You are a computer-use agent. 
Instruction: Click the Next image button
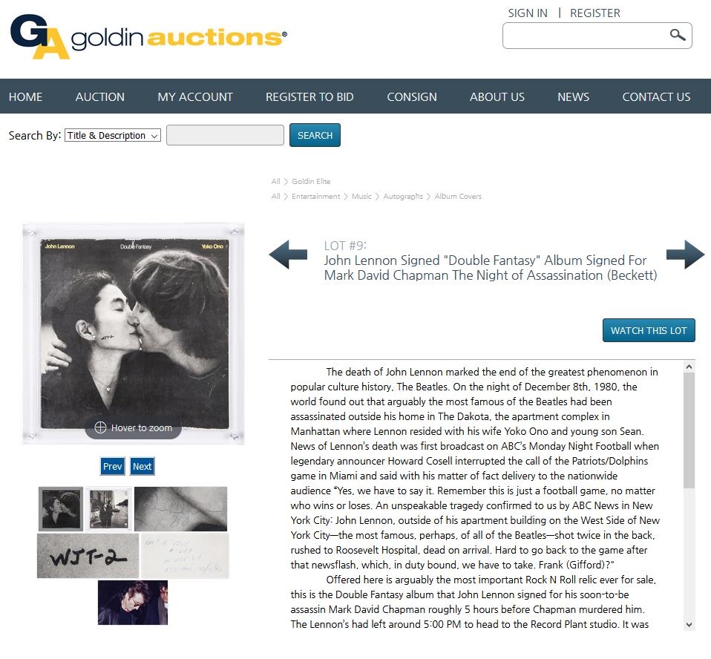(x=142, y=466)
